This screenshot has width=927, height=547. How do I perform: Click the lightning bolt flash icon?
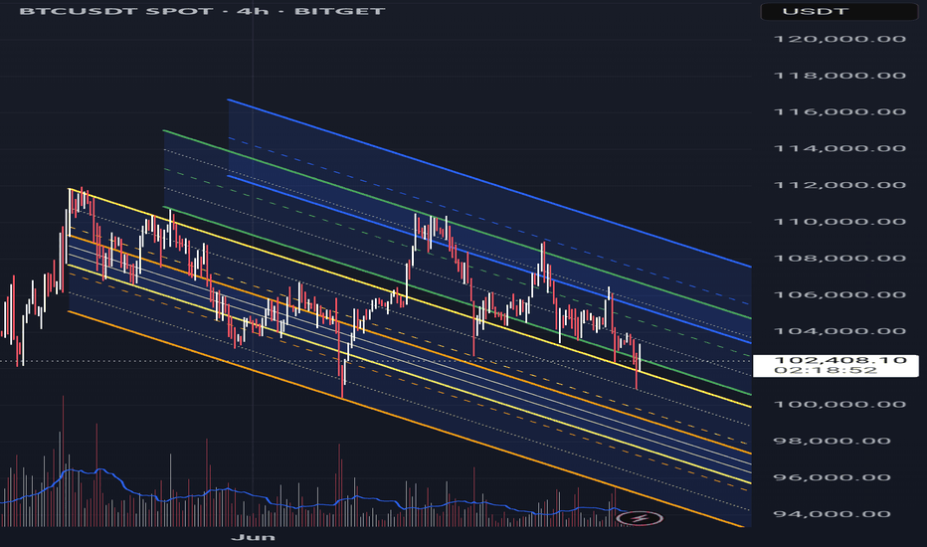[x=640, y=519]
